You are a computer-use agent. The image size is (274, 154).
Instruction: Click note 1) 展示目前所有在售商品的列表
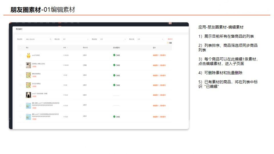pyautogui.click(x=226, y=36)
